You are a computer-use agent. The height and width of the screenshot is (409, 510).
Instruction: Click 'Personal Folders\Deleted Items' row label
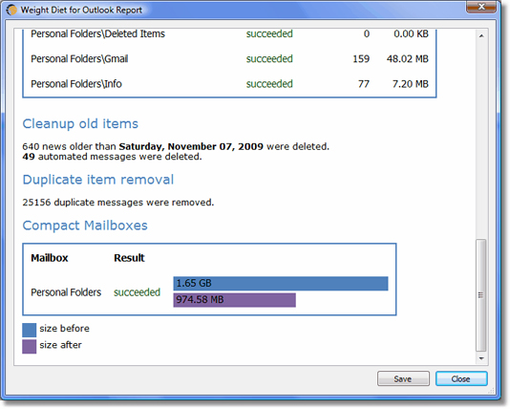(x=98, y=33)
